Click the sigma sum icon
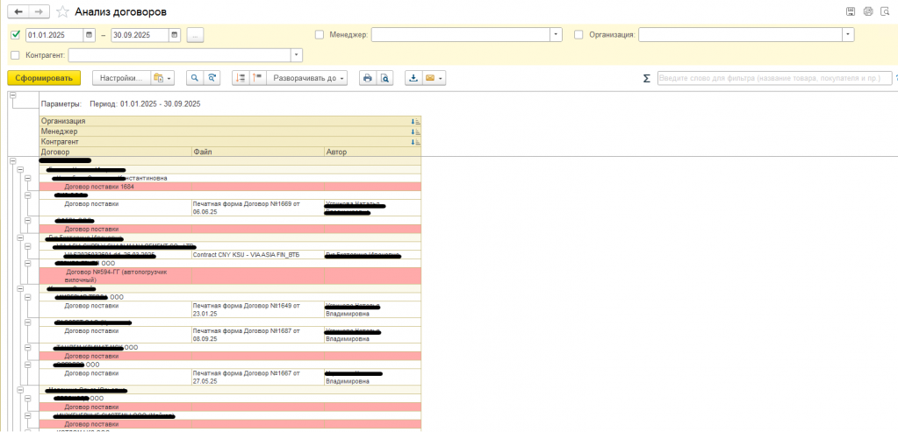The height and width of the screenshot is (432, 898). tap(647, 79)
